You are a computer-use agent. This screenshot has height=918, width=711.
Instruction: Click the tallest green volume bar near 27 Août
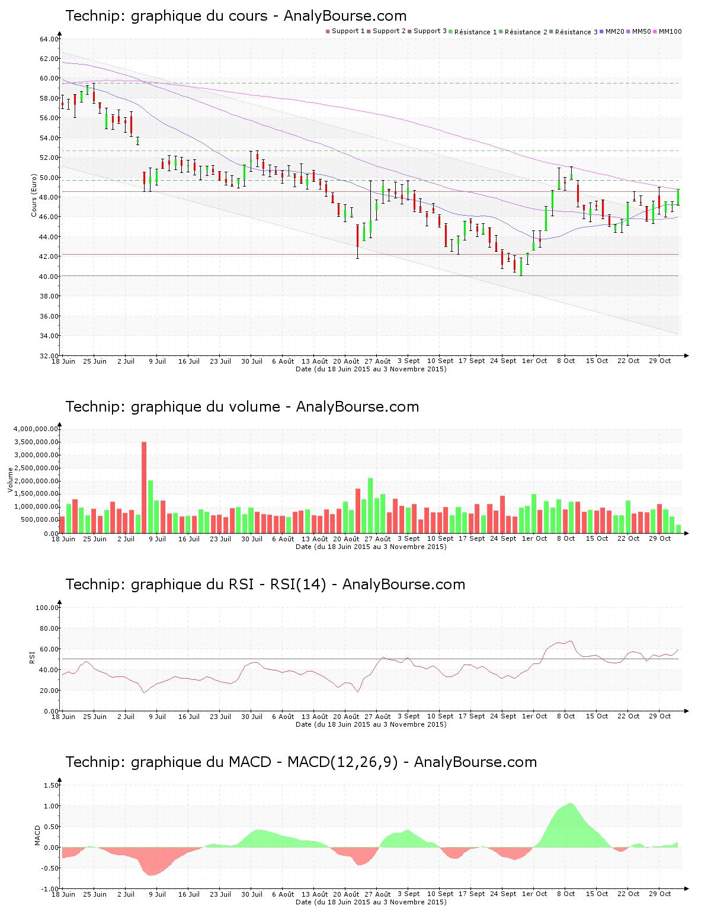(x=370, y=506)
